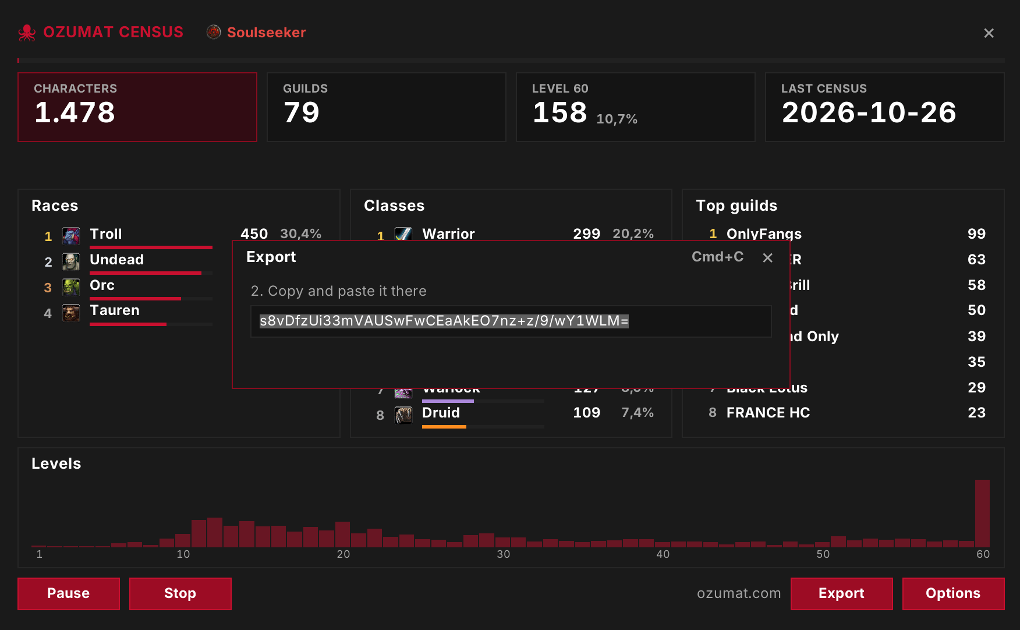Click the Export button
Screen dimensions: 1020x630
[x=842, y=594]
